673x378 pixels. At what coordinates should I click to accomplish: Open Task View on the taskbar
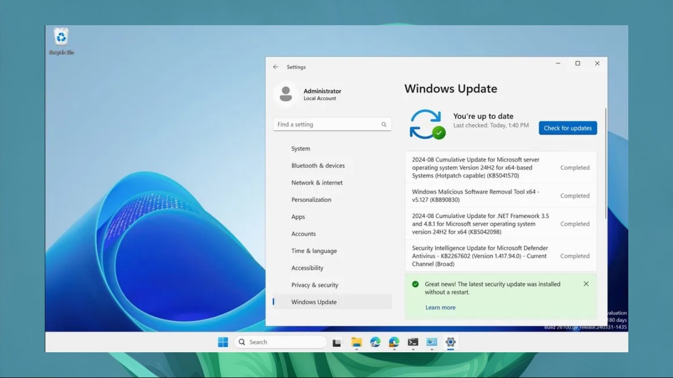[x=337, y=342]
